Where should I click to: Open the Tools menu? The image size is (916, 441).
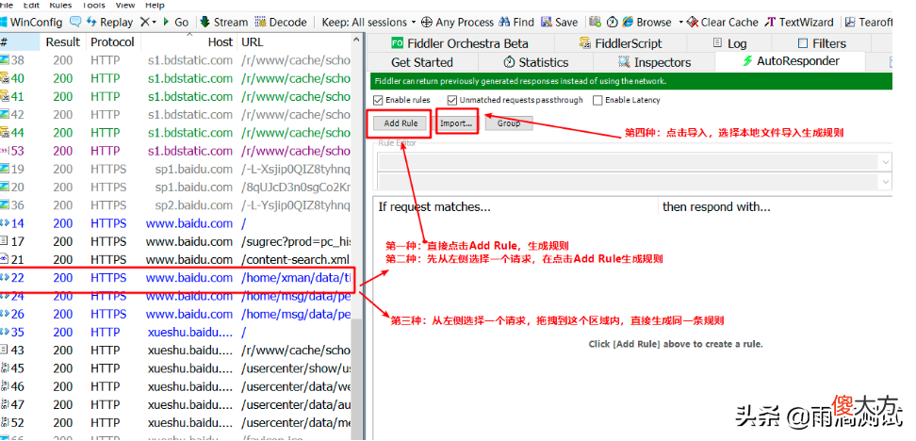tap(93, 5)
